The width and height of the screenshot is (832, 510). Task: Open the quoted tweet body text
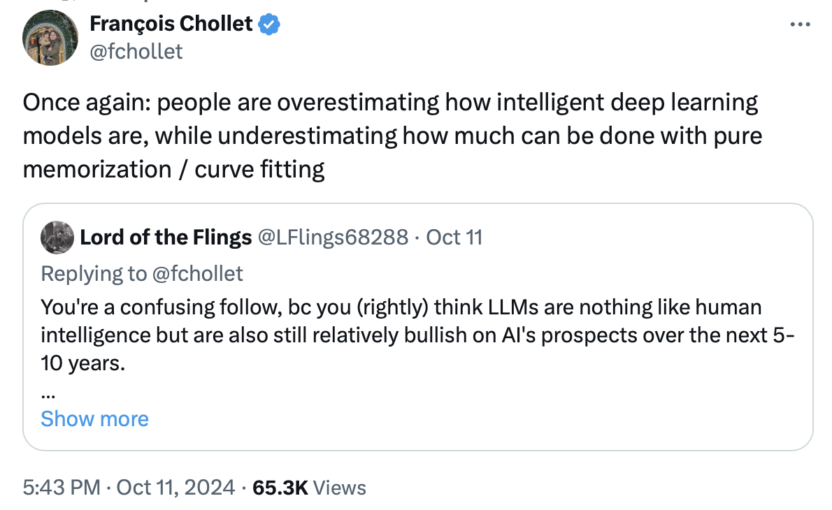413,335
